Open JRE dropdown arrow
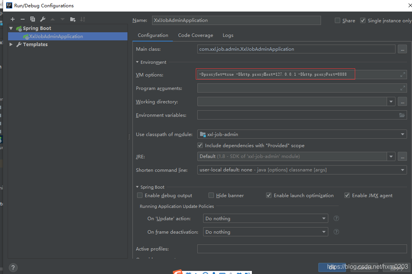Screen dimensions: 412x274 point(391,156)
